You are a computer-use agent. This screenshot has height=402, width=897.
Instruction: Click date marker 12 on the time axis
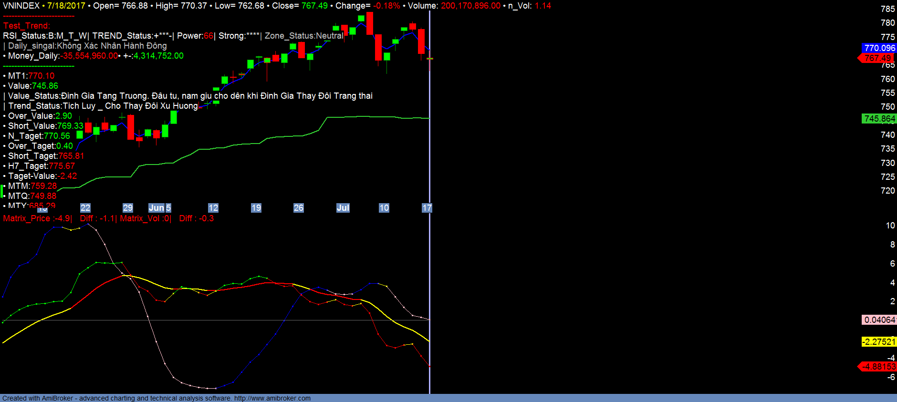pos(213,208)
